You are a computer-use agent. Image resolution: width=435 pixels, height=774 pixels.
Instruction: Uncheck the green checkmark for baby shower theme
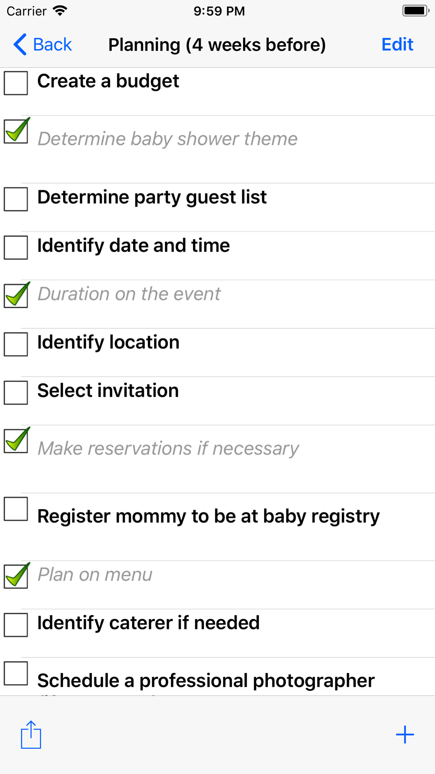tap(17, 131)
